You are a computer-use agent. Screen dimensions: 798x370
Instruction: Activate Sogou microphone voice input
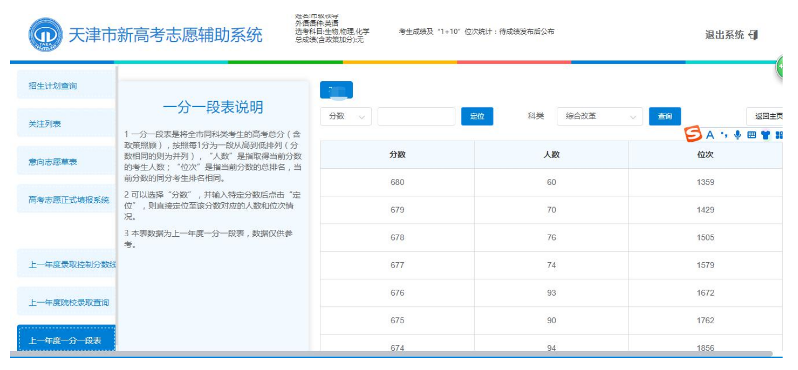click(737, 135)
